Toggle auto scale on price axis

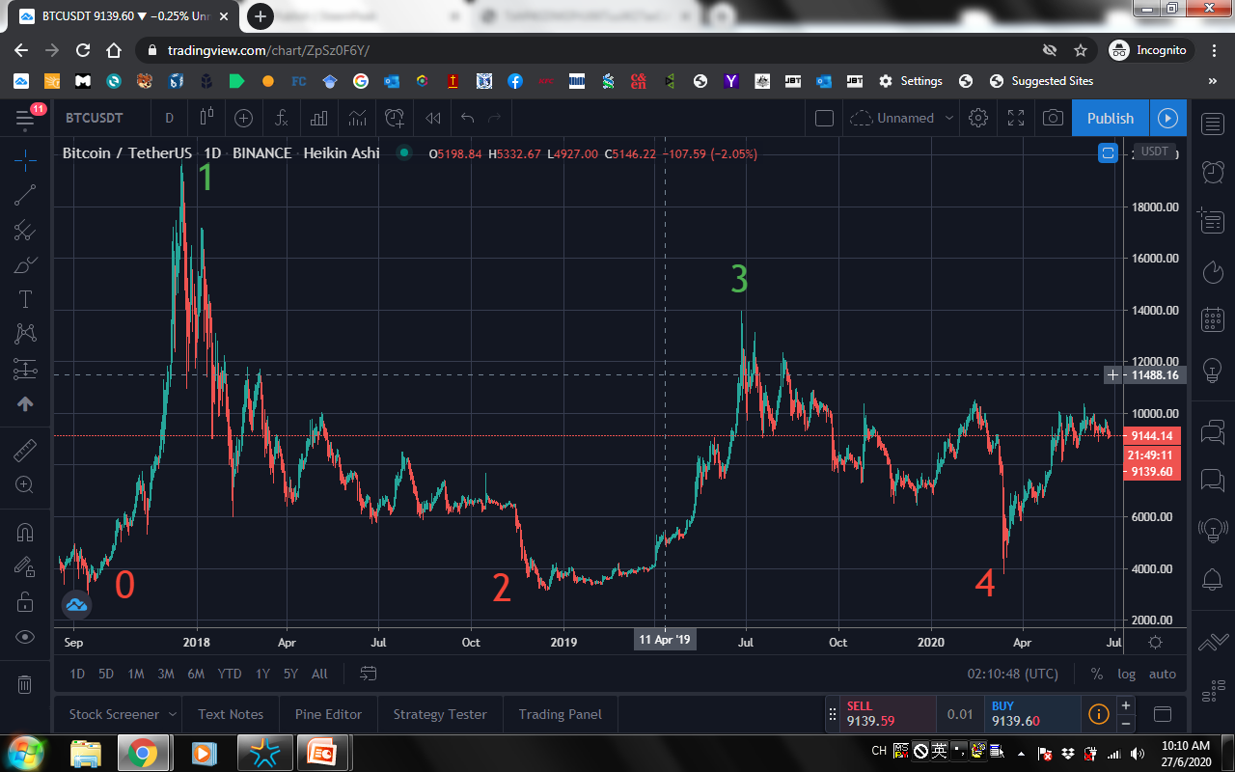(1163, 674)
